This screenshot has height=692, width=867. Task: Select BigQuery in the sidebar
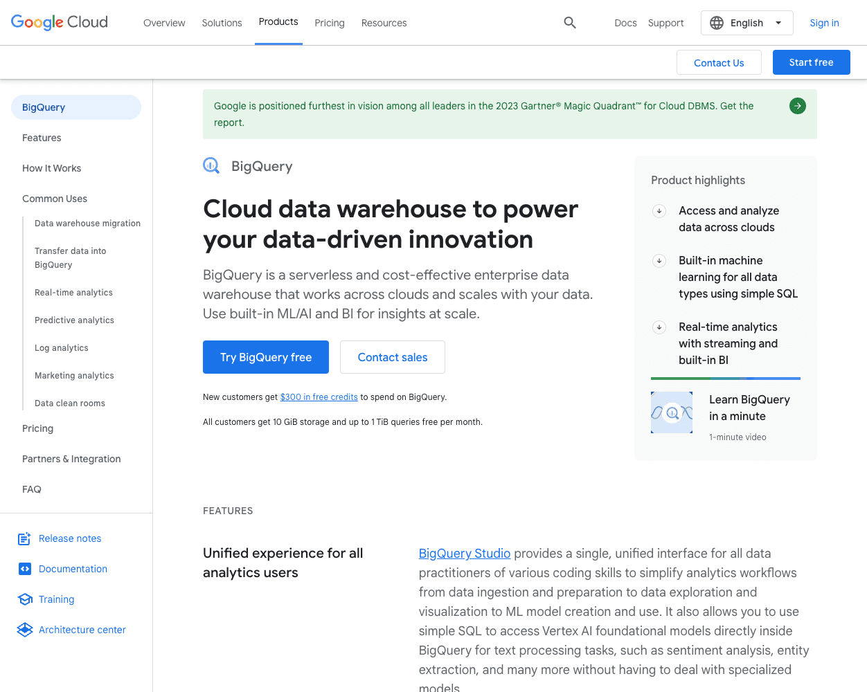point(76,107)
